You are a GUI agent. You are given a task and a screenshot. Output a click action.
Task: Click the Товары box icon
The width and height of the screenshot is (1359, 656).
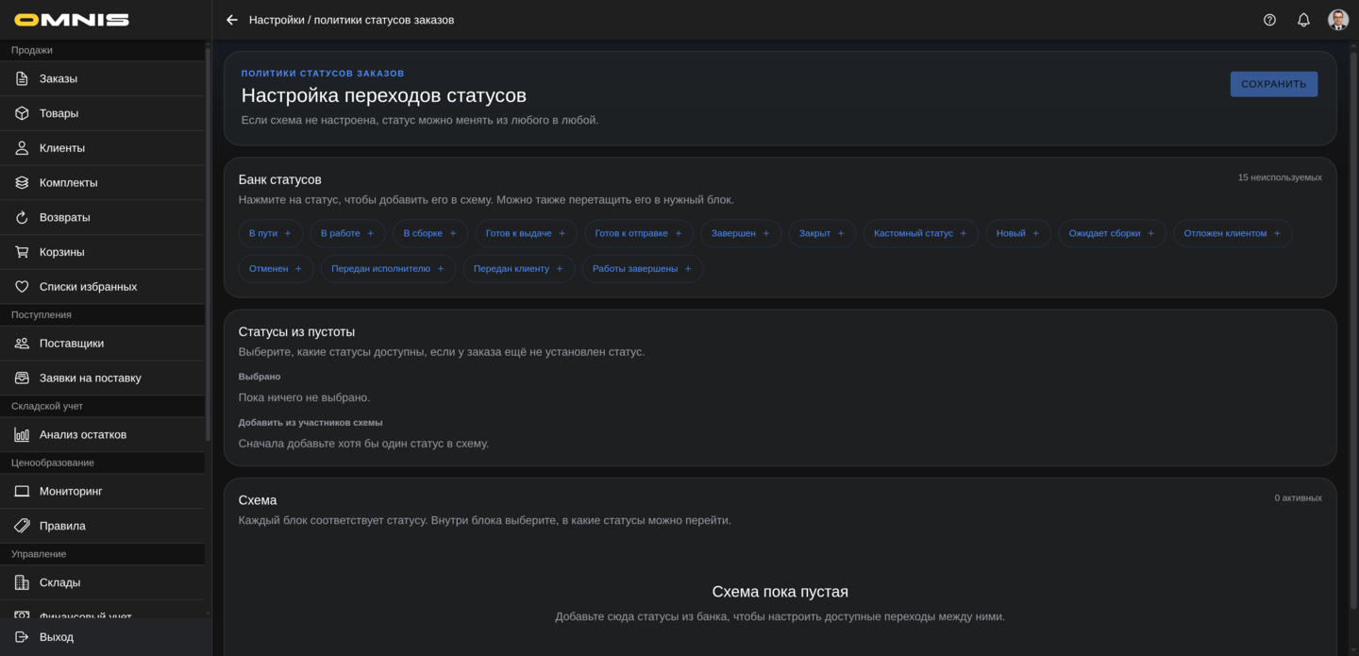point(22,113)
